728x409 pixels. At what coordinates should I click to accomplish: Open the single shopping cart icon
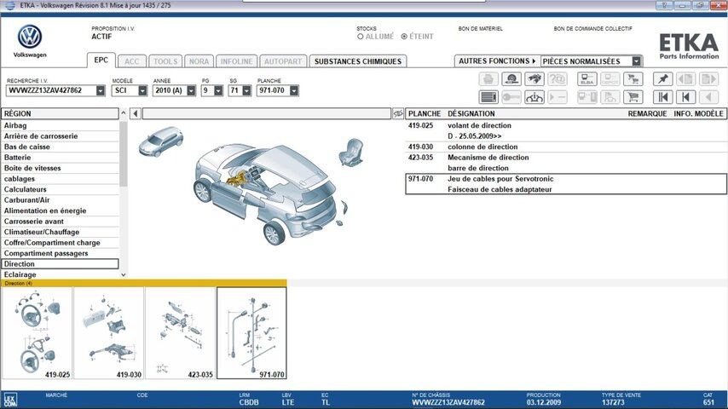point(633,97)
